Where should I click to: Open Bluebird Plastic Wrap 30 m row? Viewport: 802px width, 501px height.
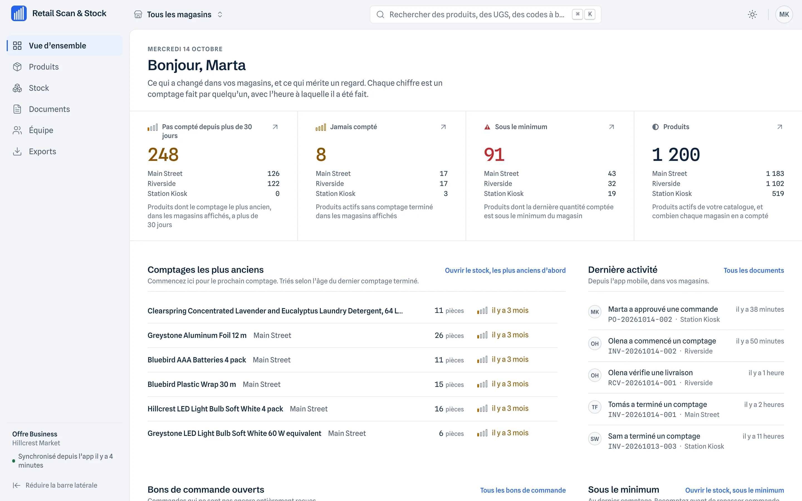[353, 384]
